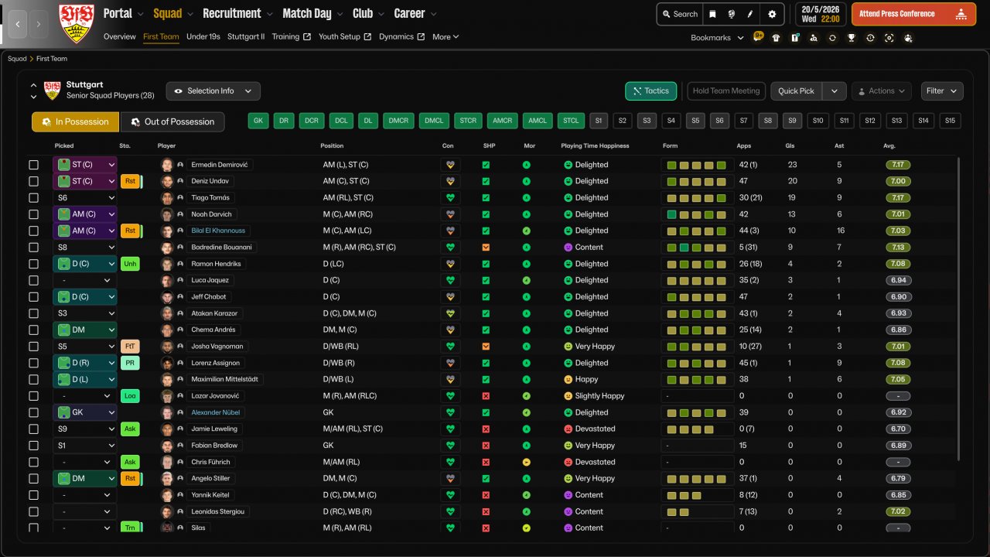Click the VfB Stuttgart club crest
The width and height of the screenshot is (990, 557).
[77, 23]
